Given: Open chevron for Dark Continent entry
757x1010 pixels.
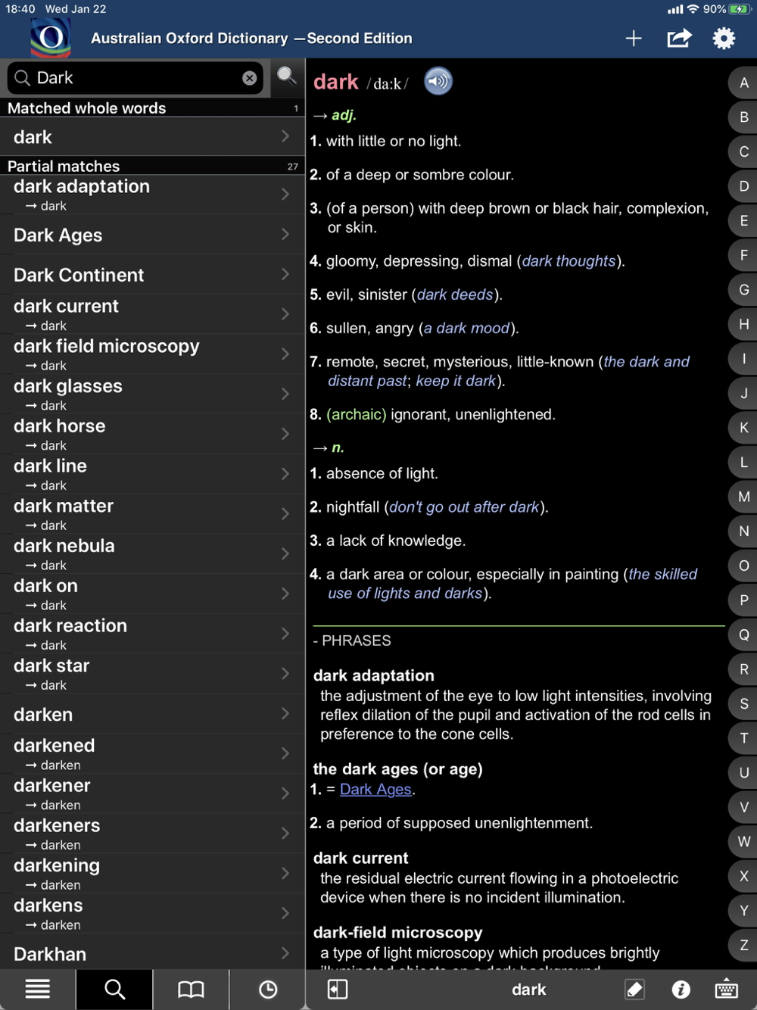Looking at the screenshot, I should [285, 274].
